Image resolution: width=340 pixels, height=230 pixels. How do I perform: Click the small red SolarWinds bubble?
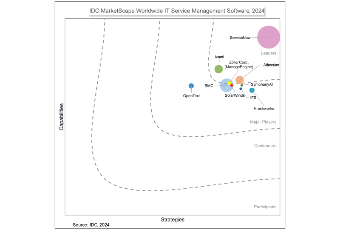(x=232, y=86)
